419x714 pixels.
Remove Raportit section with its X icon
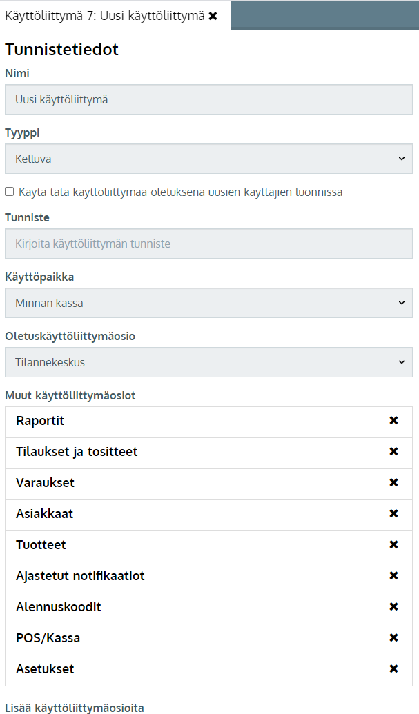pos(393,421)
